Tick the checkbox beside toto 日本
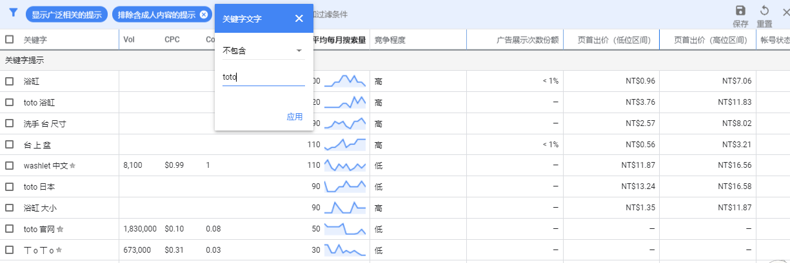Image resolution: width=790 pixels, height=263 pixels. click(x=9, y=186)
